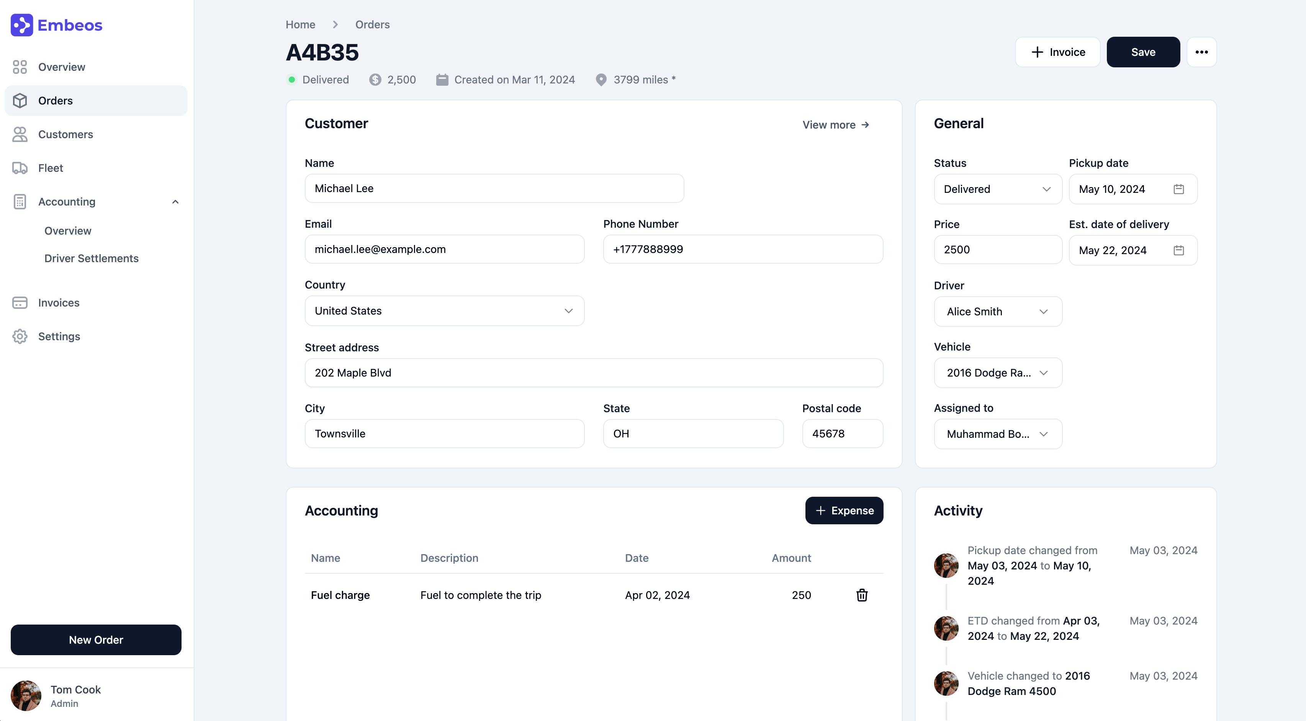
Task: Expand the Vehicle dropdown with 2016 Dodge
Action: pyautogui.click(x=997, y=373)
